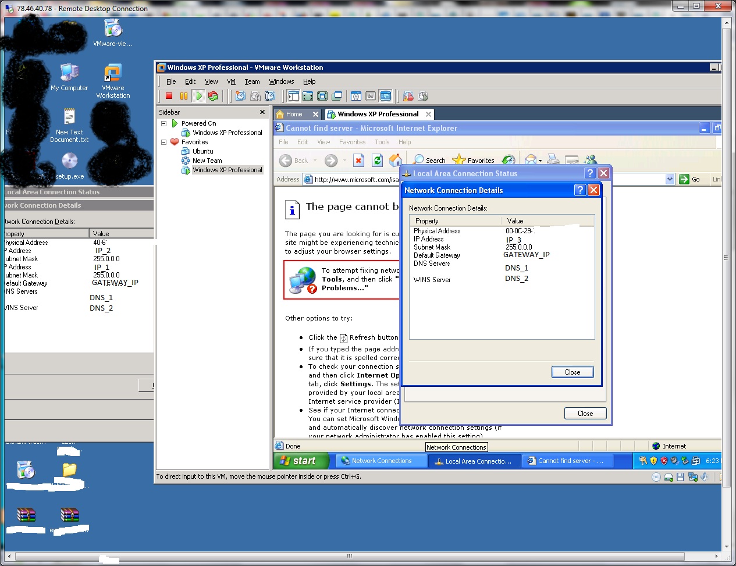
Task: Refresh the Internet Explorer page
Action: point(377,161)
